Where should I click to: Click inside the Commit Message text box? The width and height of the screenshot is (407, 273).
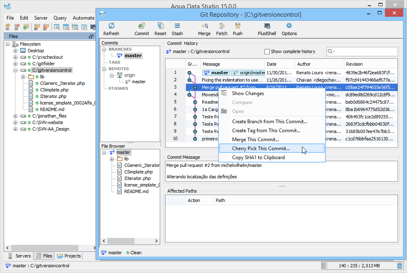tap(282, 171)
